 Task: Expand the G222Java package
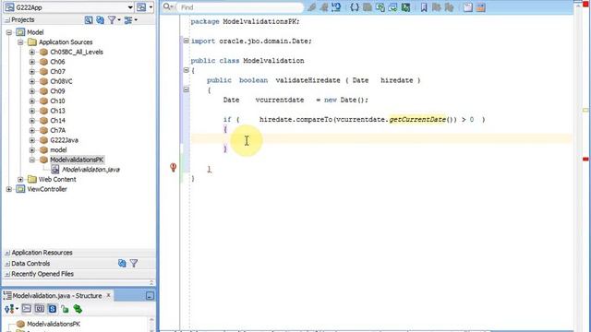point(32,140)
